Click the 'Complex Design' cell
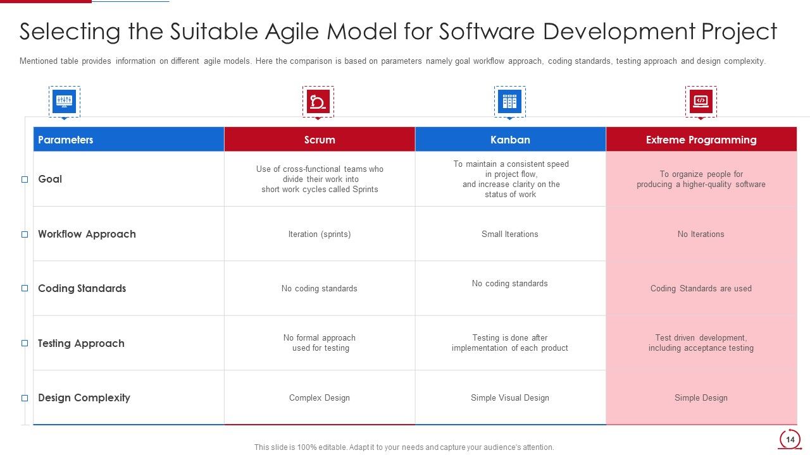This screenshot has height=455, width=810. 320,398
